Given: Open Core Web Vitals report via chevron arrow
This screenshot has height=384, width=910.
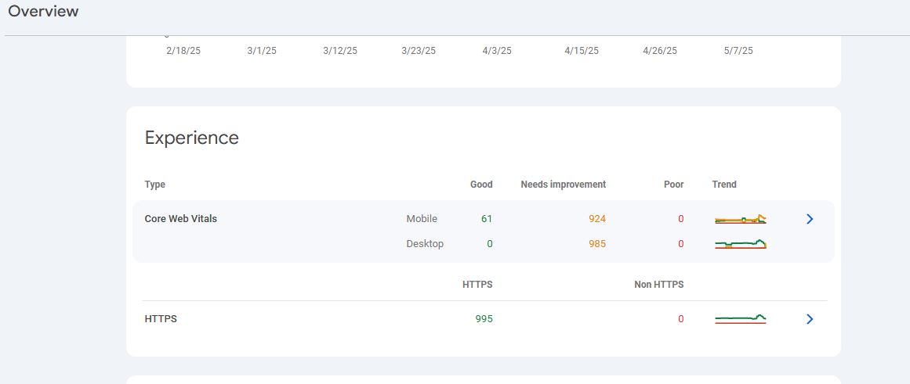Looking at the screenshot, I should [810, 219].
